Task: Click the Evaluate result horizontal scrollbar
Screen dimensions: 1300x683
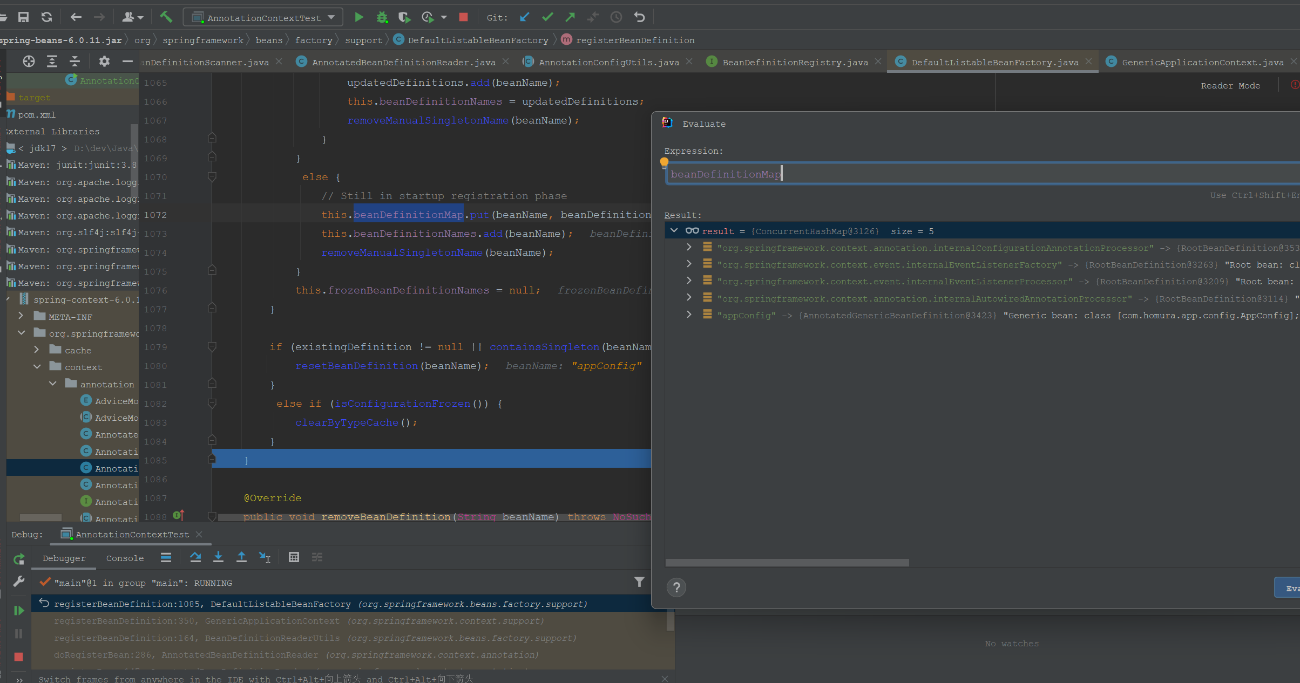Action: point(787,563)
